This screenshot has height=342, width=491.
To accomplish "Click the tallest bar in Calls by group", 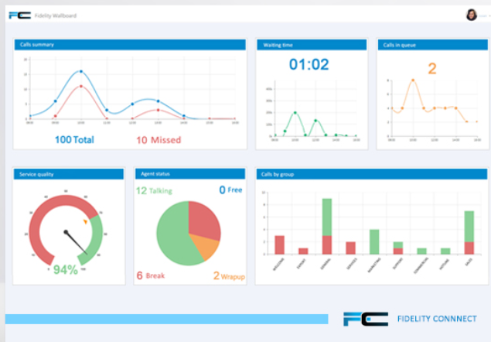I will pos(327,226).
